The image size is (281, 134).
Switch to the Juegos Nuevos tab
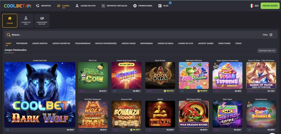click(40, 44)
